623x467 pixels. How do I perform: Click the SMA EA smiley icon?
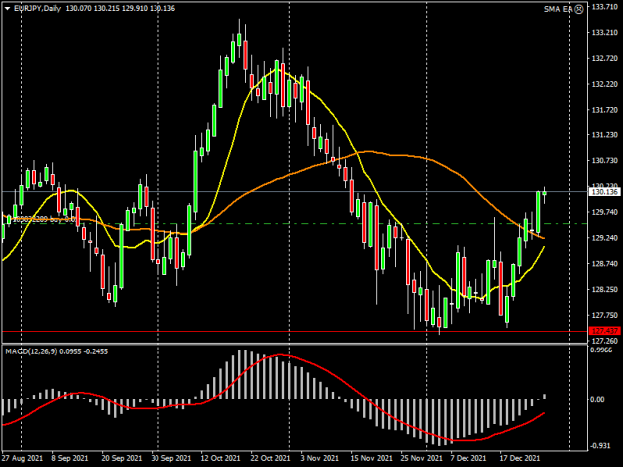pyautogui.click(x=579, y=9)
